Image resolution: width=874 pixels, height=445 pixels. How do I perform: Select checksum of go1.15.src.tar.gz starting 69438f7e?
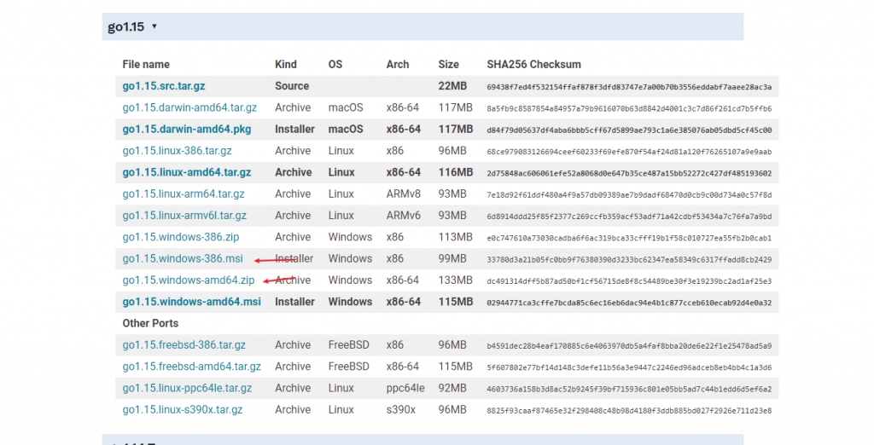629,87
